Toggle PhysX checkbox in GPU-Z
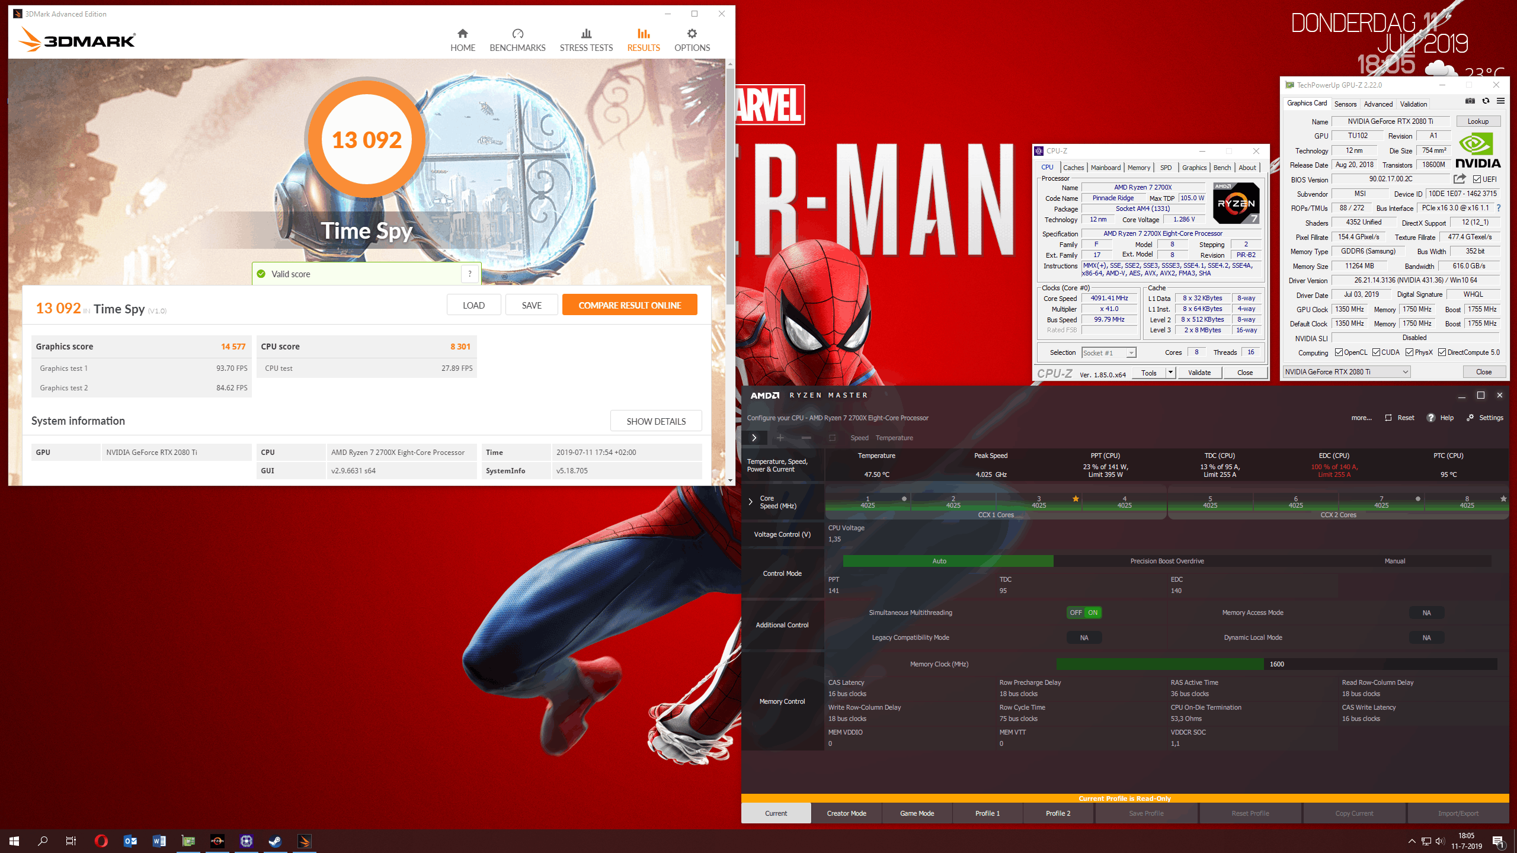This screenshot has width=1517, height=853. point(1409,352)
